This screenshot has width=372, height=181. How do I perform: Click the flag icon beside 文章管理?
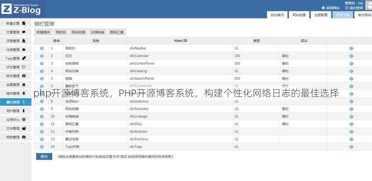coord(24,32)
